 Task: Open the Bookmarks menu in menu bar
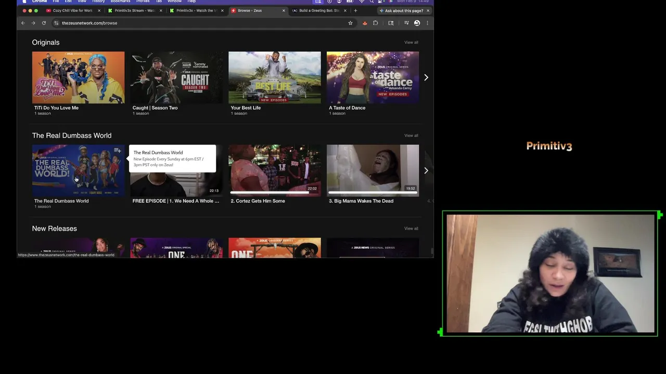point(120,2)
